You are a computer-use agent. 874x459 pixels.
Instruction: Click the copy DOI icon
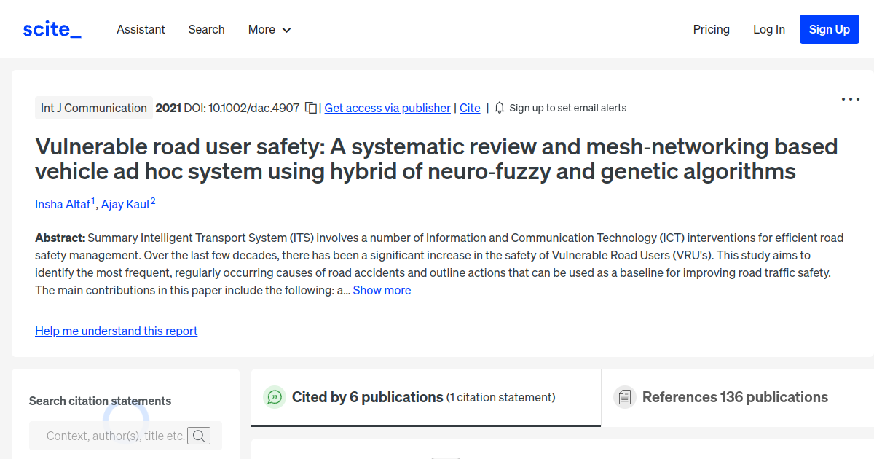point(311,107)
